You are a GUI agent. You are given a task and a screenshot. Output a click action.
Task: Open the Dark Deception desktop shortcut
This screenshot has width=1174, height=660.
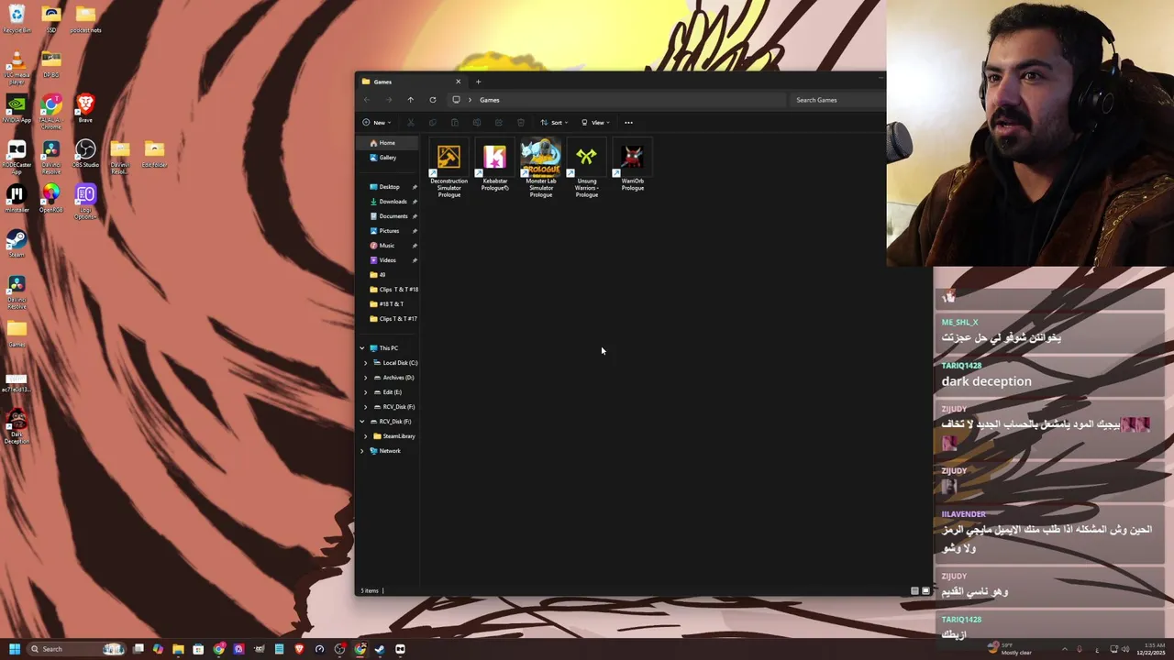[17, 425]
